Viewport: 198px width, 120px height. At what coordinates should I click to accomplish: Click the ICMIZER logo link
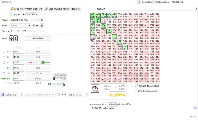[x=7, y=2]
